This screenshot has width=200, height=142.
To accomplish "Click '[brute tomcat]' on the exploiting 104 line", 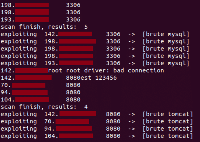I will [x=167, y=136].
